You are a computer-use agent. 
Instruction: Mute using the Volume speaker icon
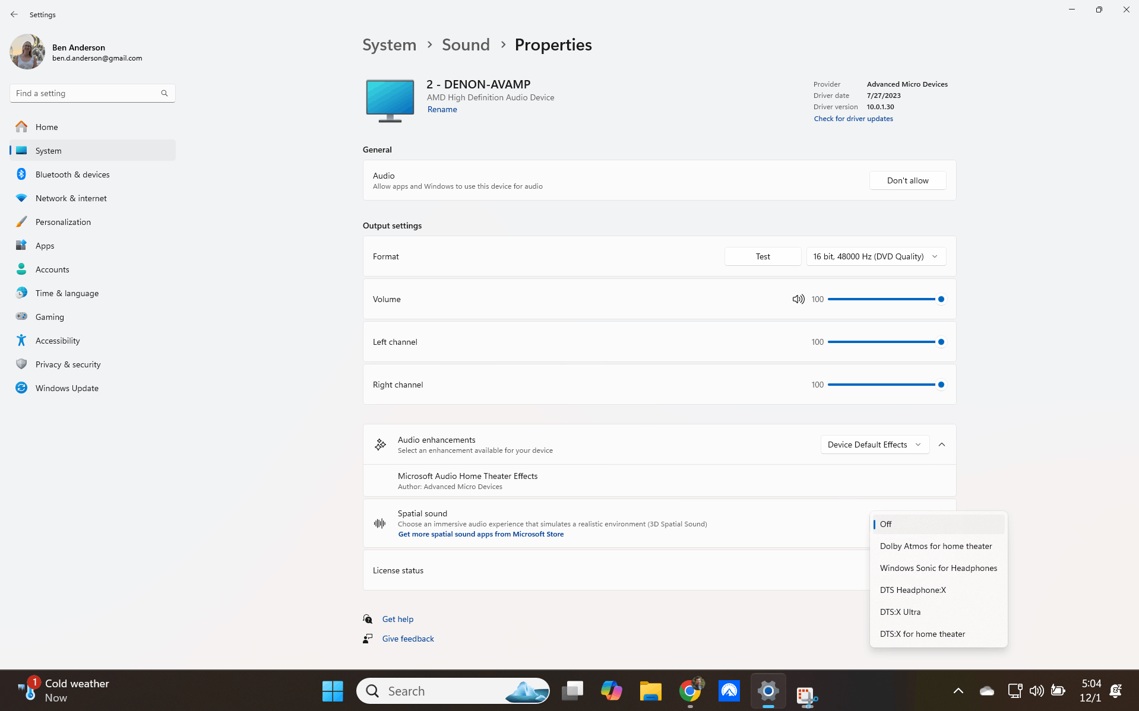[x=798, y=300]
